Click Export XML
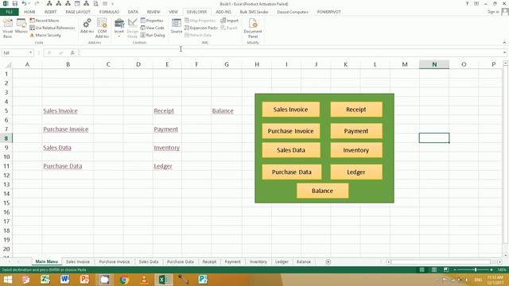The image size is (509, 286). click(229, 28)
